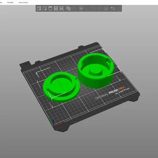This screenshot has height=158, width=158.
Task: Click the Delete selected dashed-box icon
Action: pyautogui.click(x=45, y=8)
